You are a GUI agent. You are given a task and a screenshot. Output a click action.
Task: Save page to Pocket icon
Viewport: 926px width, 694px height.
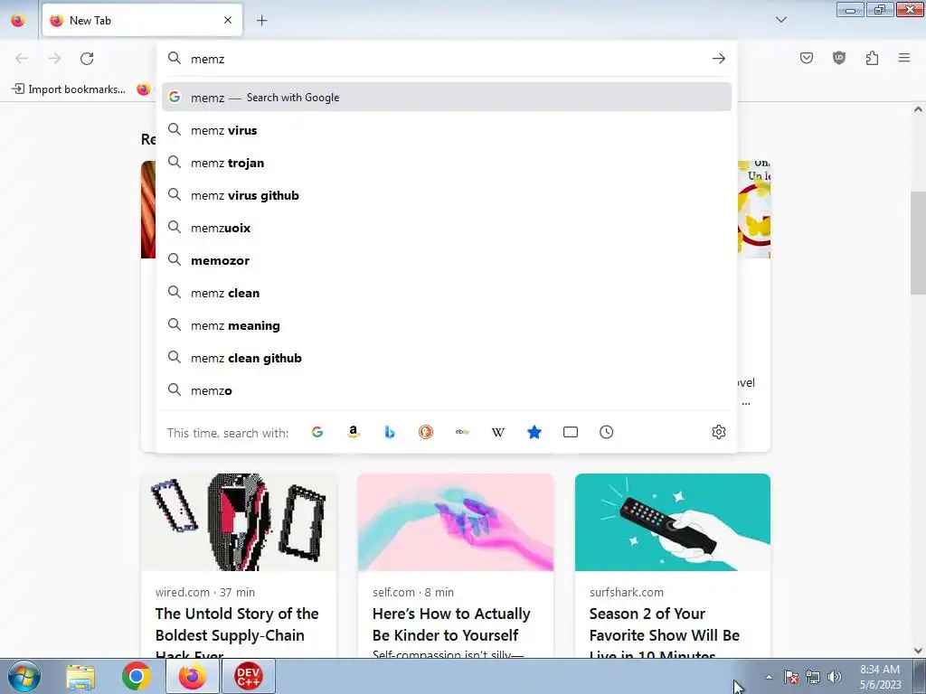(x=807, y=58)
